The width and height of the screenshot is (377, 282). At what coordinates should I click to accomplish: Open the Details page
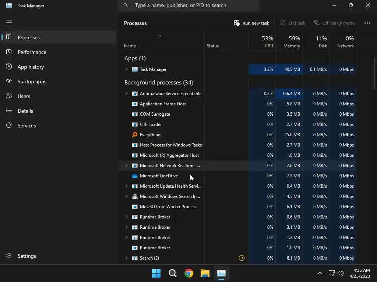click(59, 111)
